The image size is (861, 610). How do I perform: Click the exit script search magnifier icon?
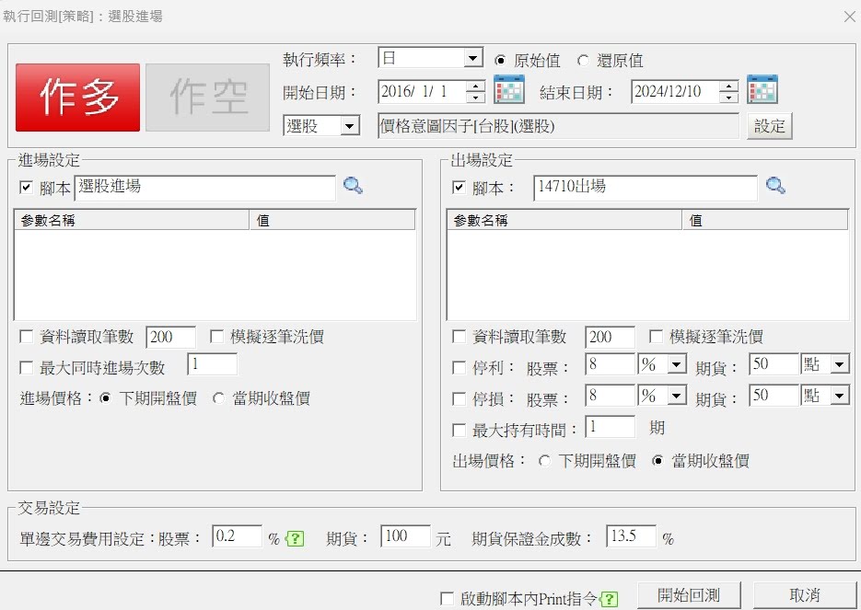tap(775, 187)
